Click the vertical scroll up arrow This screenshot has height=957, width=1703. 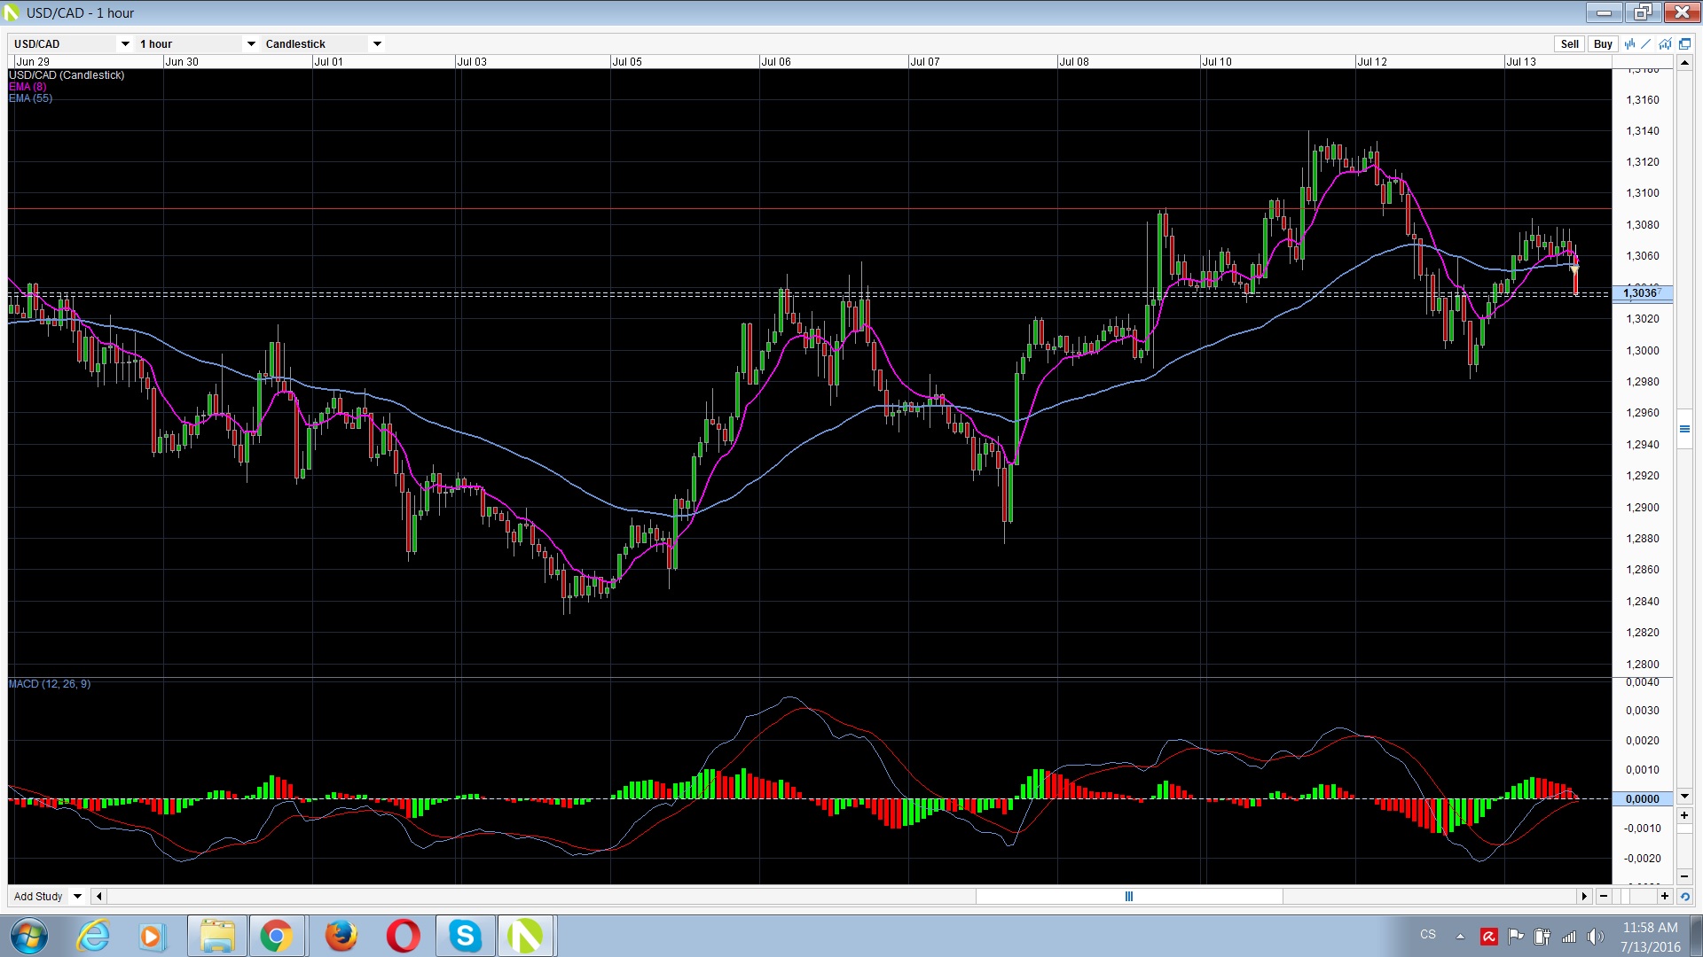1684,63
